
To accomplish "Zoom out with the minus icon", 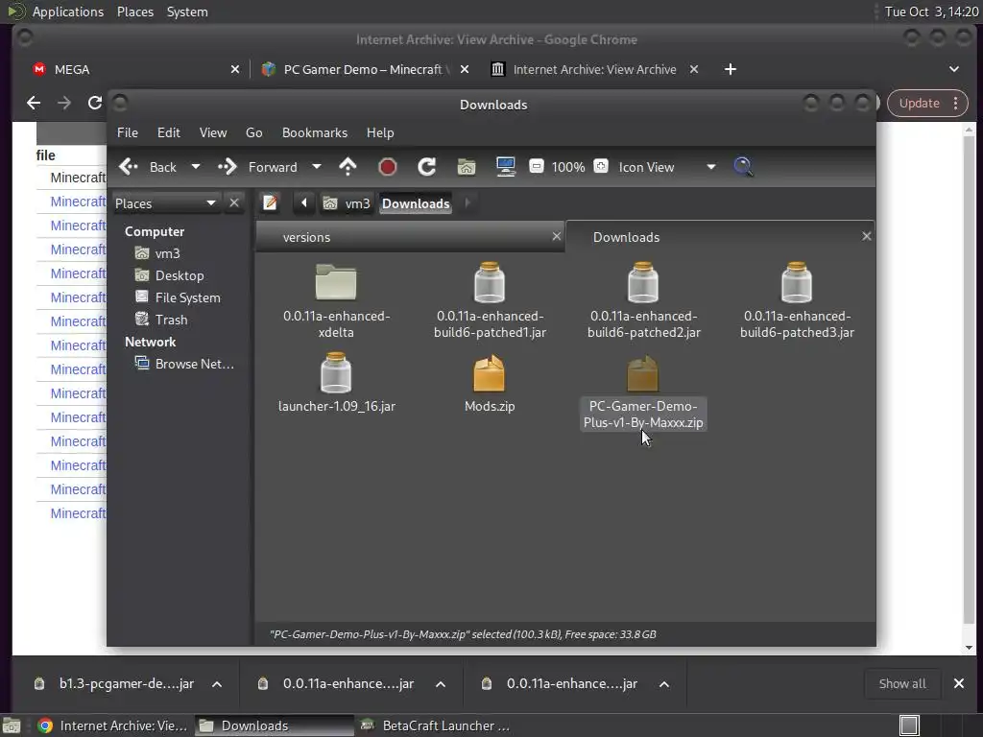I will [x=536, y=166].
